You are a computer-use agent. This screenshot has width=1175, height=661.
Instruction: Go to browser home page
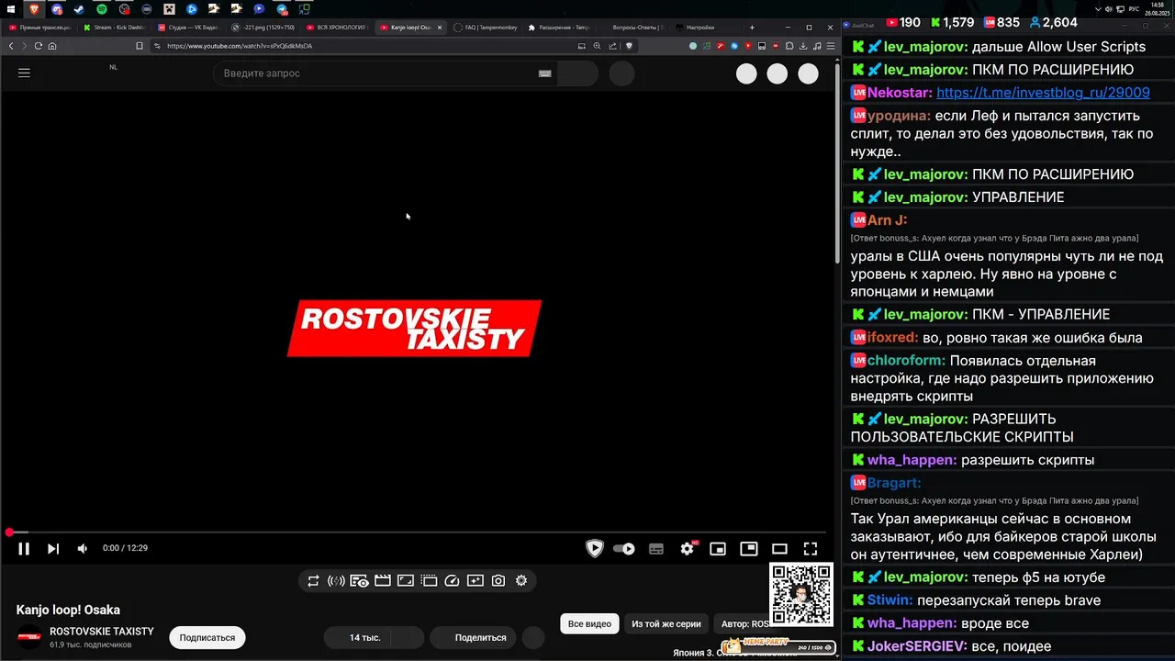(x=52, y=46)
